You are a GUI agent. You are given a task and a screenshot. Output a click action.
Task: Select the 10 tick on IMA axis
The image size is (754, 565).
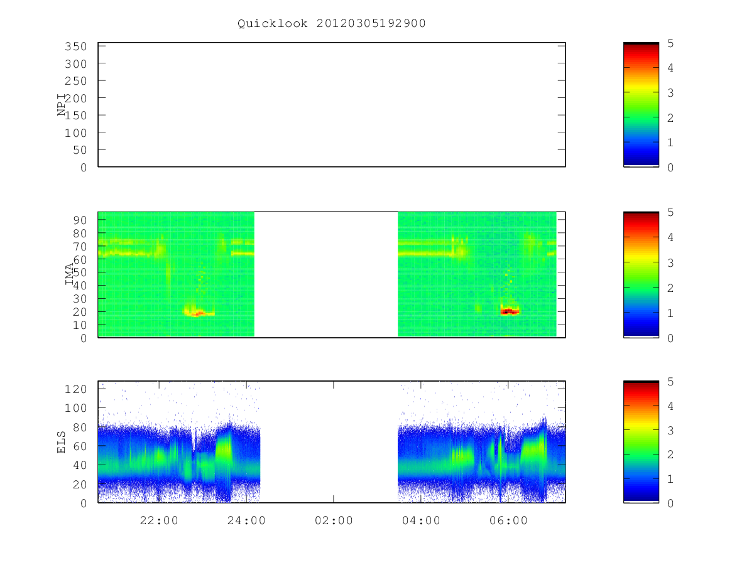[80, 325]
